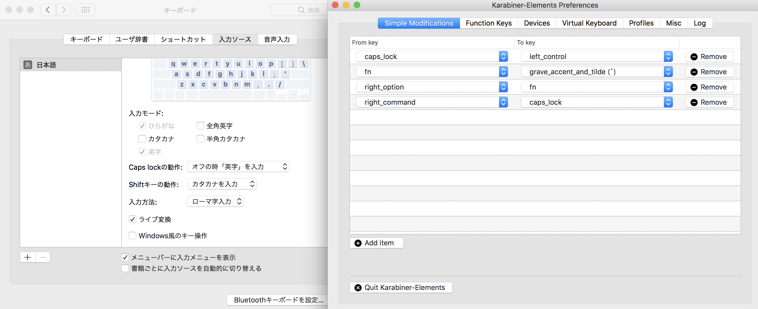Image resolution: width=758 pixels, height=309 pixels.
Task: Switch to the ユーザ辞書 tab
Action: (x=132, y=39)
